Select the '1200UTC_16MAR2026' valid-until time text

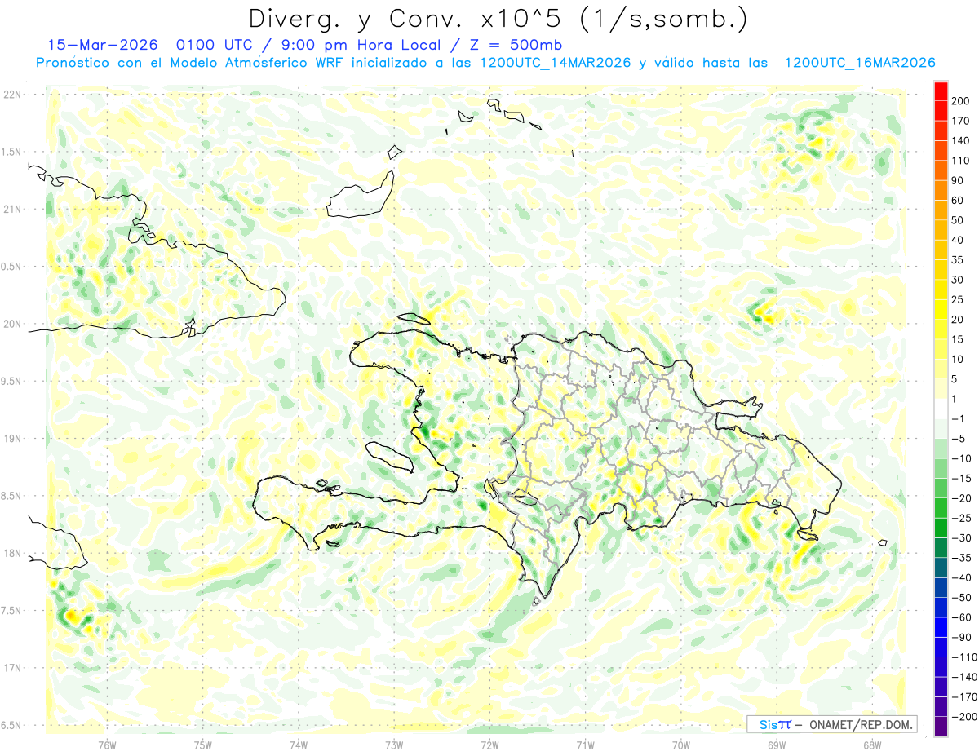pos(859,63)
